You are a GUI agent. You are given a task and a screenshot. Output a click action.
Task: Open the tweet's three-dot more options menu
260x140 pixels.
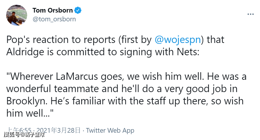point(250,14)
